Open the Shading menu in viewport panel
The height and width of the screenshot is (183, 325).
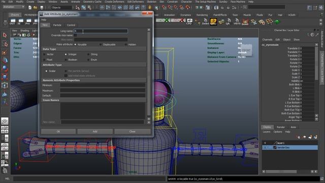pos(24,30)
